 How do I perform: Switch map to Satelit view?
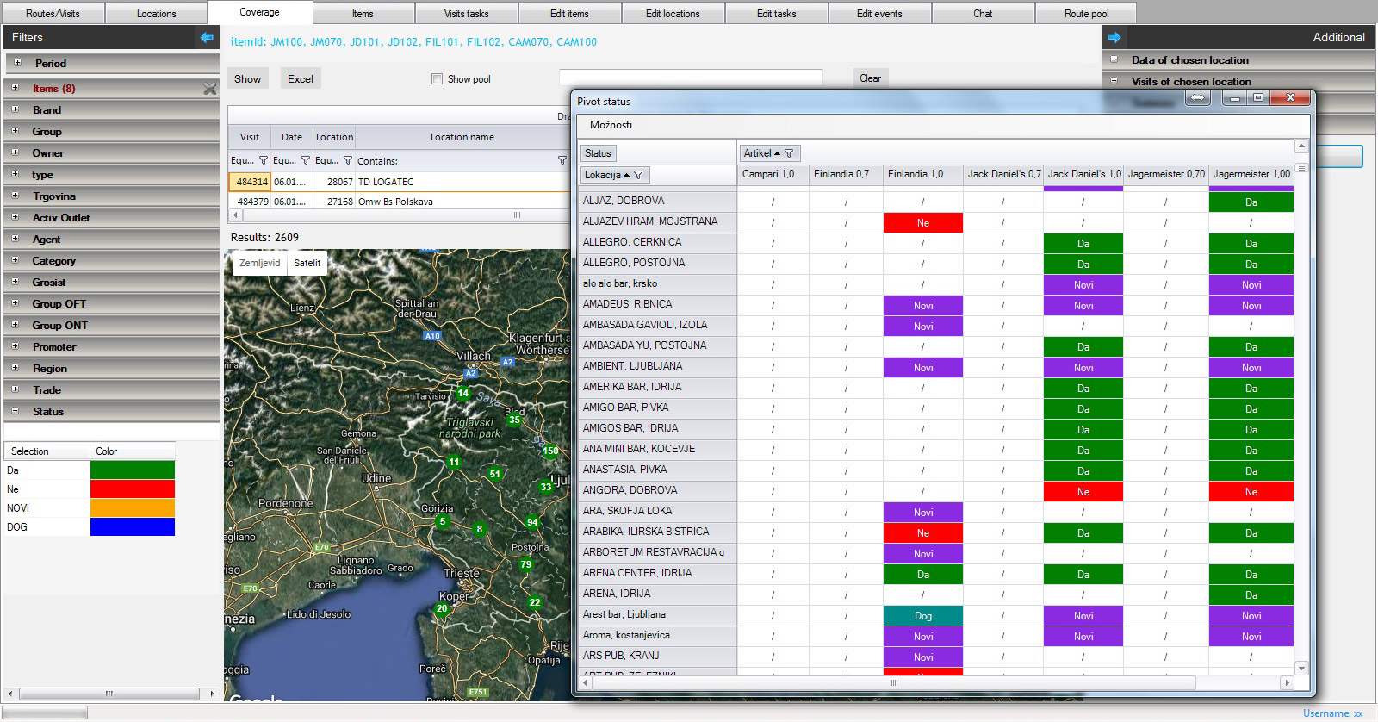pos(307,263)
